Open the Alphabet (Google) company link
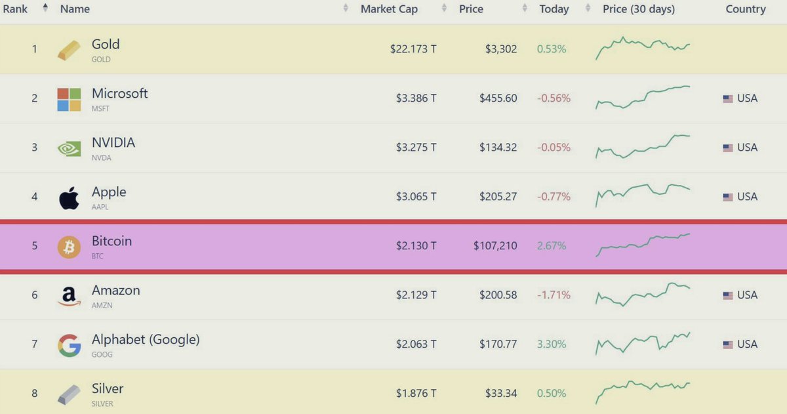The height and width of the screenshot is (414, 787). [x=146, y=339]
